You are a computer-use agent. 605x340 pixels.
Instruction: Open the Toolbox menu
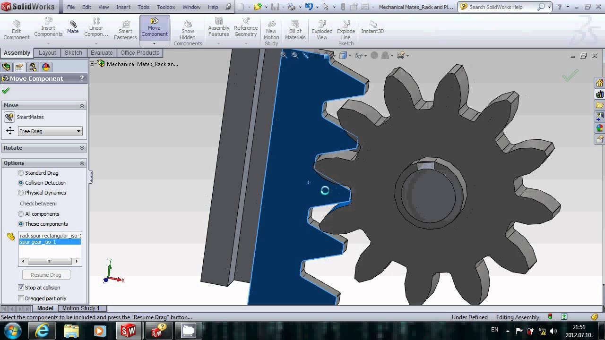point(166,7)
